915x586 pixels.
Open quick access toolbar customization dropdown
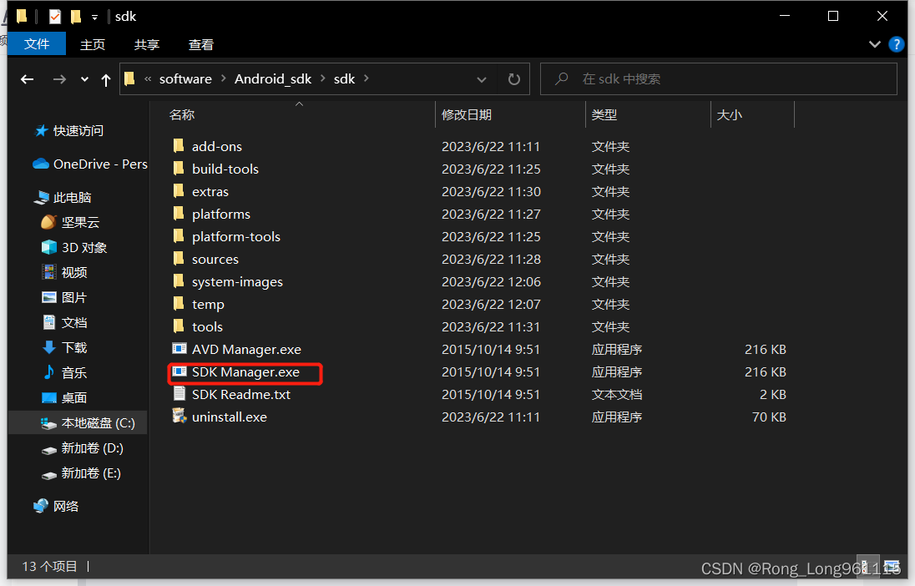pyautogui.click(x=94, y=16)
